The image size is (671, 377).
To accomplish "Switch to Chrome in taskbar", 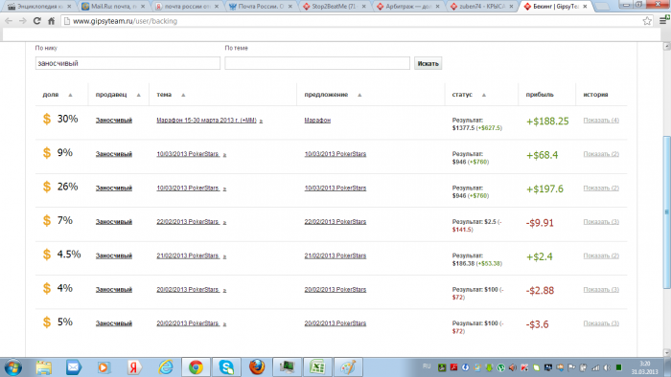I will pos(196,367).
